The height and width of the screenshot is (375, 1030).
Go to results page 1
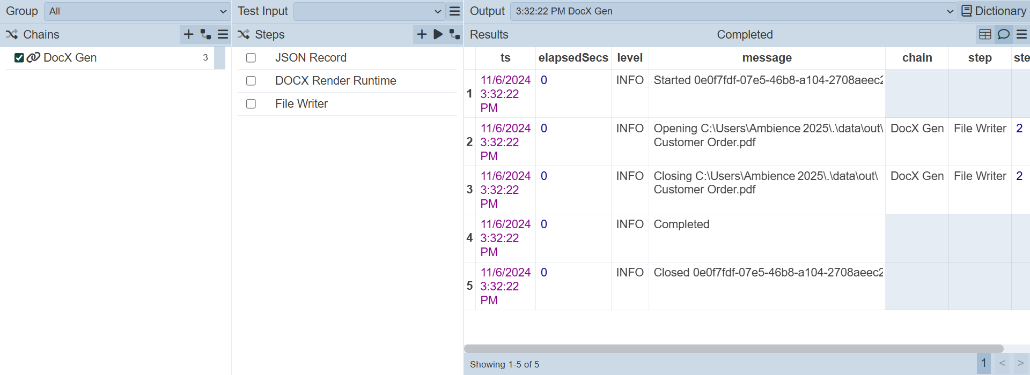(983, 363)
